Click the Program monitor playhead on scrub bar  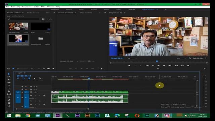tap(157, 61)
